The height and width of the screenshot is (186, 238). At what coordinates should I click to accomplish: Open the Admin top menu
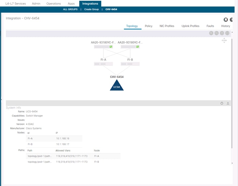[x=36, y=3]
